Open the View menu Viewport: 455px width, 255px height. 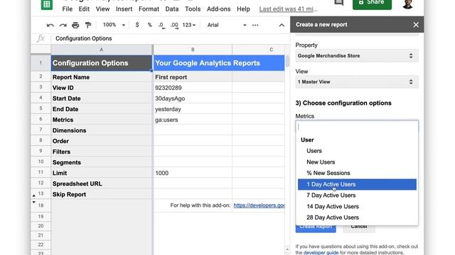point(102,9)
